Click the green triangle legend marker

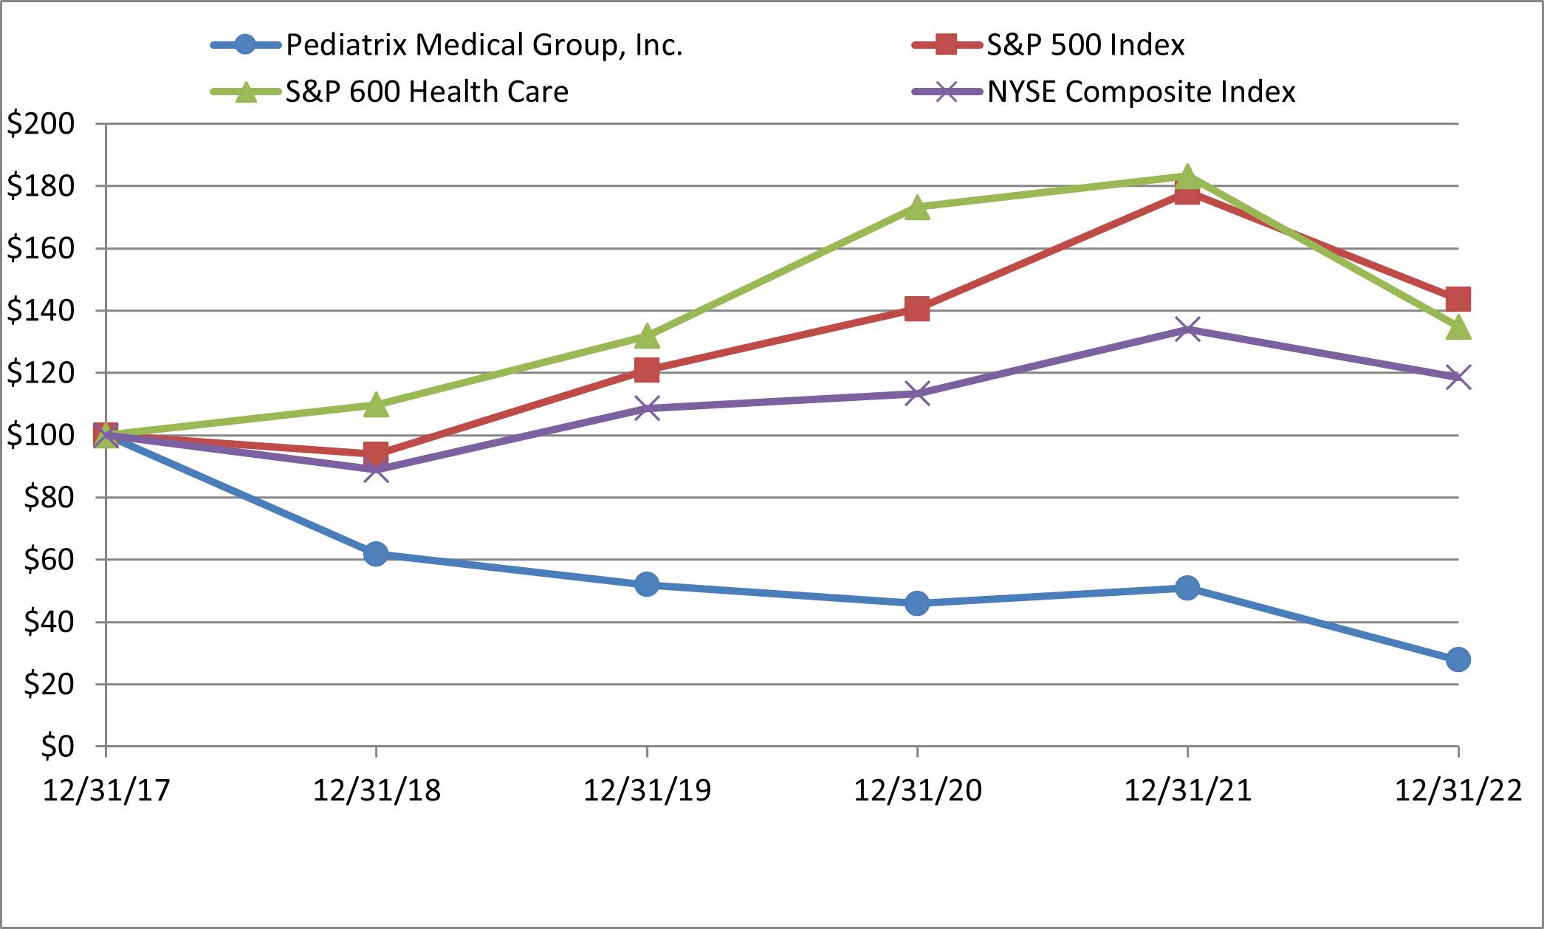pos(246,92)
